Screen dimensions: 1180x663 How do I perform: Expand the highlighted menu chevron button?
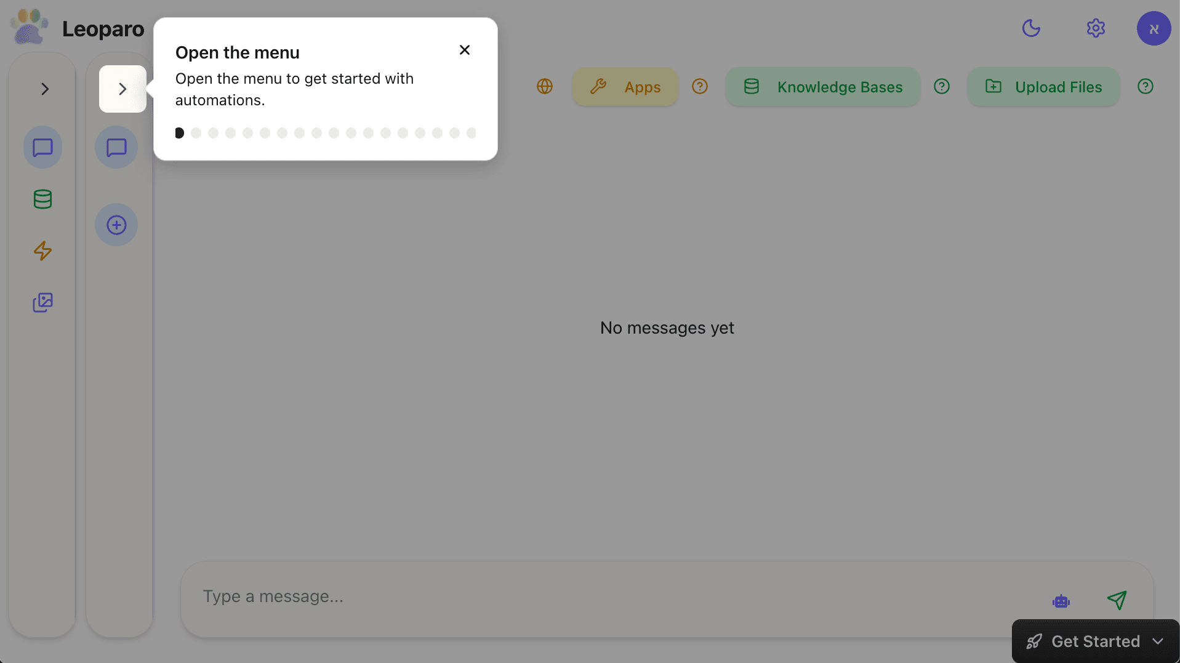122,89
